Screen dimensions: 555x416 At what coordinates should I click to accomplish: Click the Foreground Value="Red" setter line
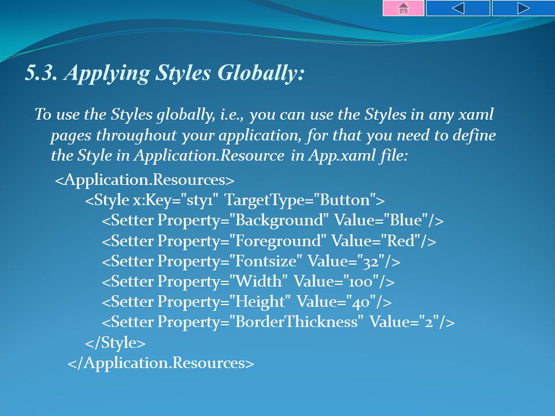(x=269, y=241)
